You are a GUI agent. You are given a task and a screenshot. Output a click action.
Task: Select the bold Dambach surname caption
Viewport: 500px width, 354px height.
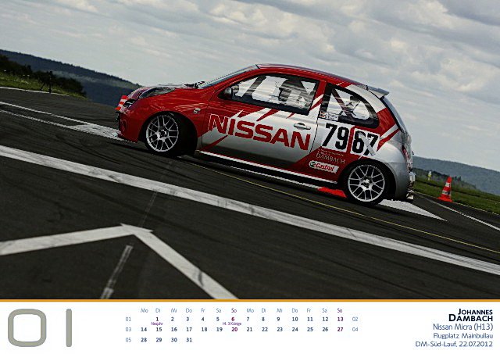point(470,318)
